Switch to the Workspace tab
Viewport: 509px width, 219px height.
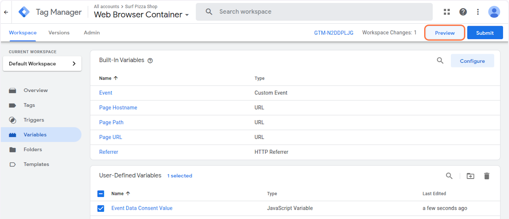click(23, 33)
